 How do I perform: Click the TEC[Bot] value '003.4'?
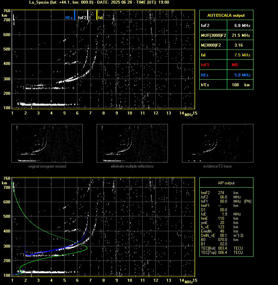[x=223, y=248]
